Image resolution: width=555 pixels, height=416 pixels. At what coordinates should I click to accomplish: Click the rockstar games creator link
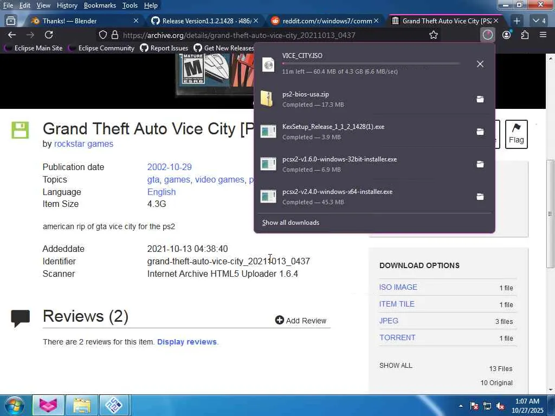pyautogui.click(x=83, y=144)
